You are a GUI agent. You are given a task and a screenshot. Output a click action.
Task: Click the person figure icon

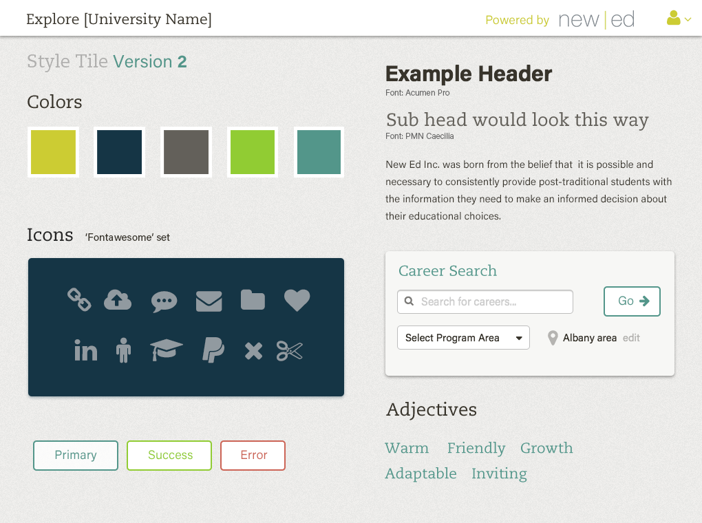point(124,350)
